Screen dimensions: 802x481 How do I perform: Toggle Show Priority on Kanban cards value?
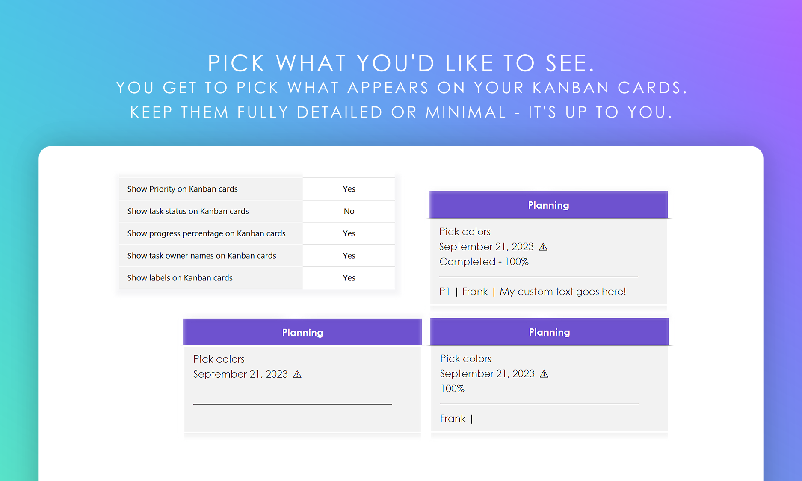[x=349, y=189]
